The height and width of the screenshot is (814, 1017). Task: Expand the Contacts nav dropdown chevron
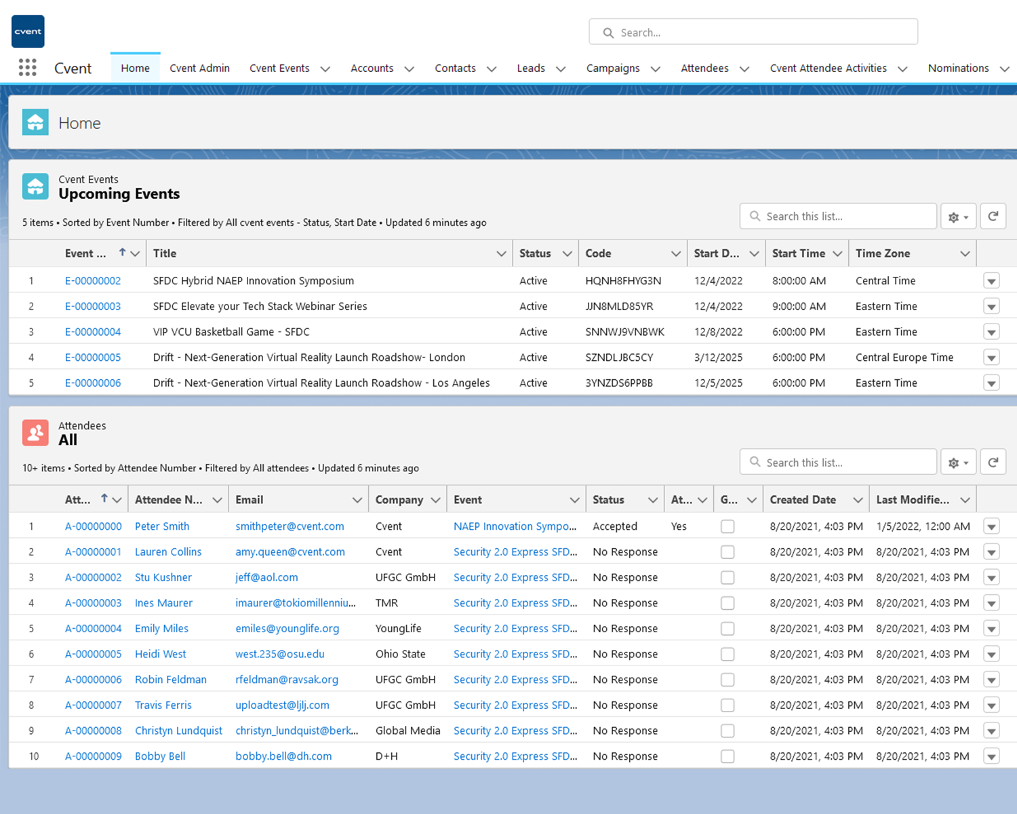(492, 69)
